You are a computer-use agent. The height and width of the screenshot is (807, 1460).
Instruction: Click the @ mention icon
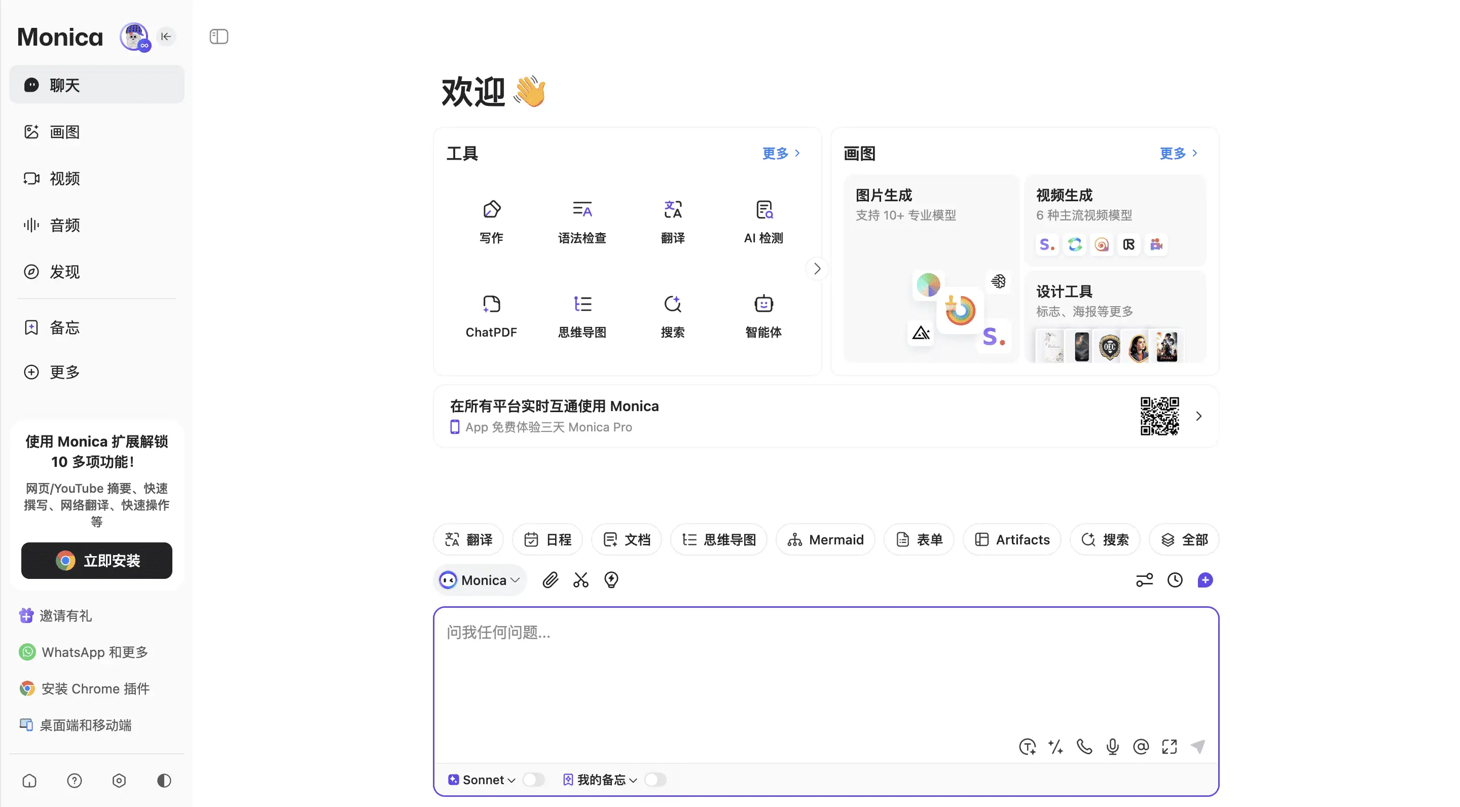(1140, 746)
